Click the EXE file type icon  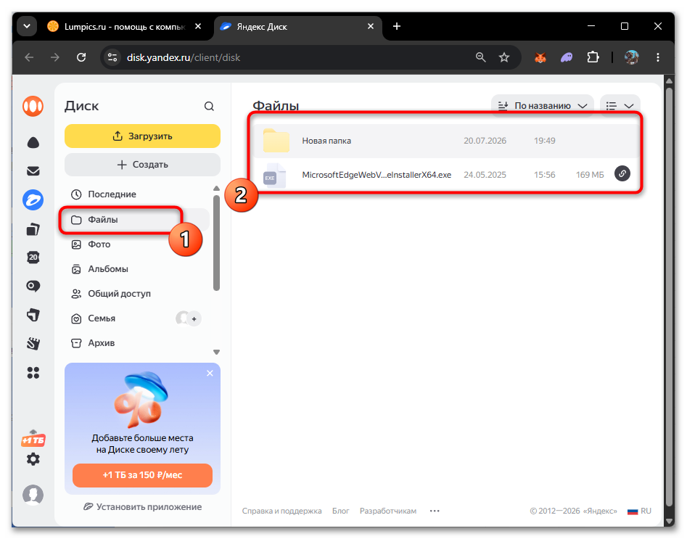coord(274,175)
